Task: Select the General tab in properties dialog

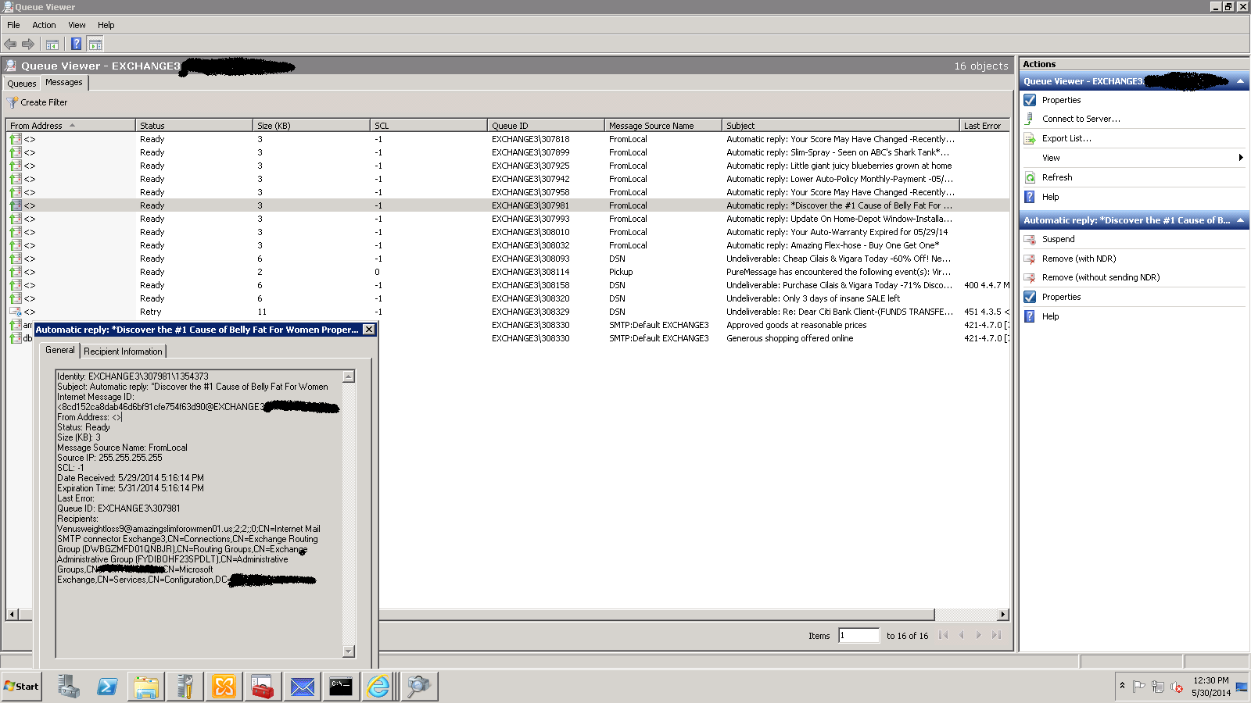Action: 60,350
